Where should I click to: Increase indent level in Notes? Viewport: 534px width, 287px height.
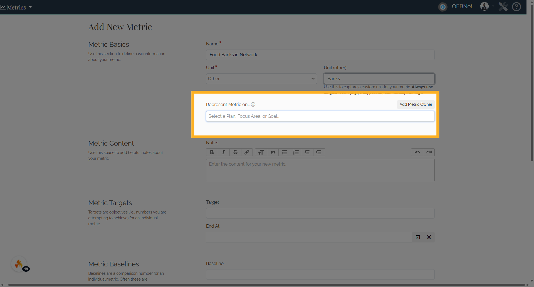pyautogui.click(x=319, y=152)
